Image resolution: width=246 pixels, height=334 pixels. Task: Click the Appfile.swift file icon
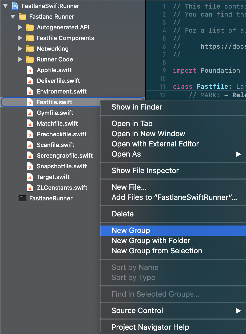[30, 70]
